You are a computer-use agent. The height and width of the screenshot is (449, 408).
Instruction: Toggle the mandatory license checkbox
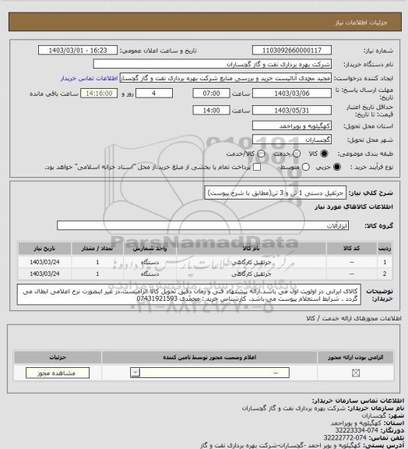coord(356,373)
